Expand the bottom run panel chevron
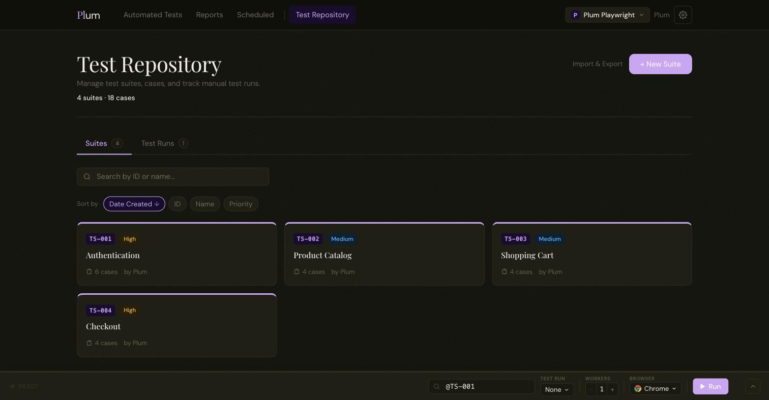This screenshot has height=400, width=769. (753, 386)
